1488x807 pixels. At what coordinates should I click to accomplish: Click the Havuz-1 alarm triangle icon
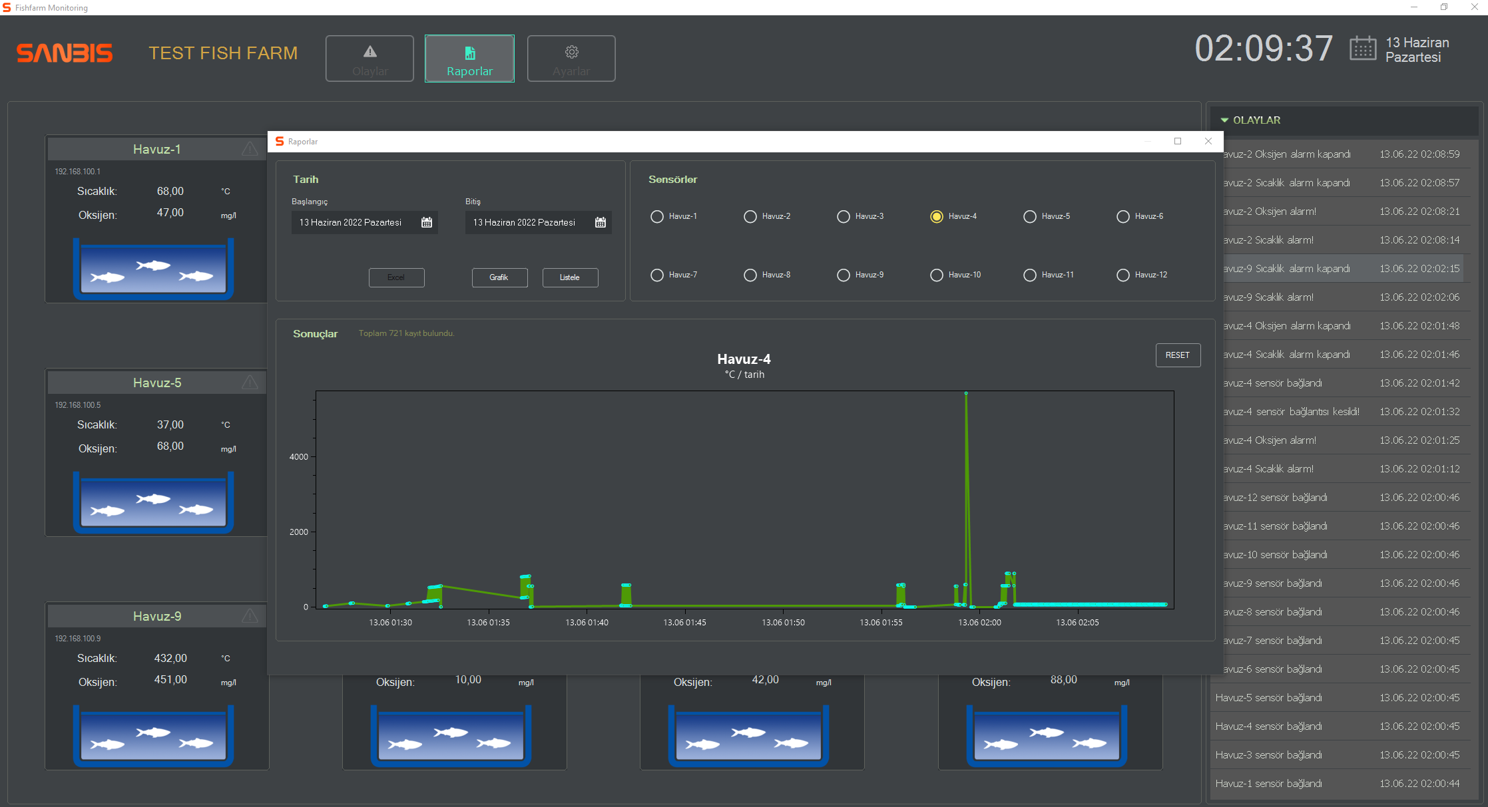pyautogui.click(x=250, y=149)
